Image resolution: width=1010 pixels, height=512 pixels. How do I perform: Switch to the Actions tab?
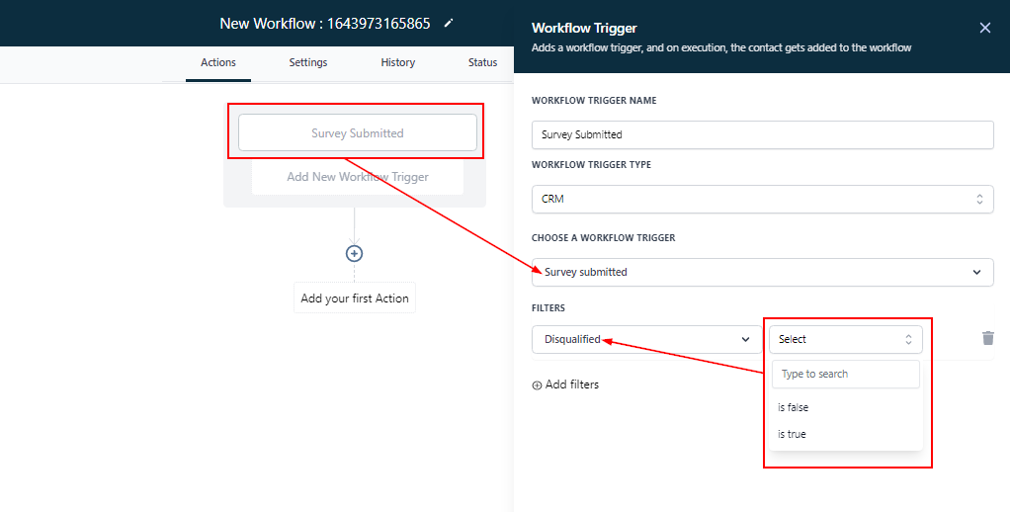click(218, 62)
